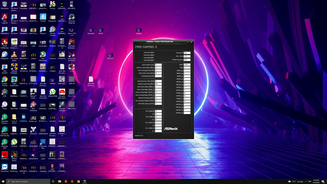The width and height of the screenshot is (327, 184).
Task: Open Chrome from the taskbar
Action: (78, 181)
